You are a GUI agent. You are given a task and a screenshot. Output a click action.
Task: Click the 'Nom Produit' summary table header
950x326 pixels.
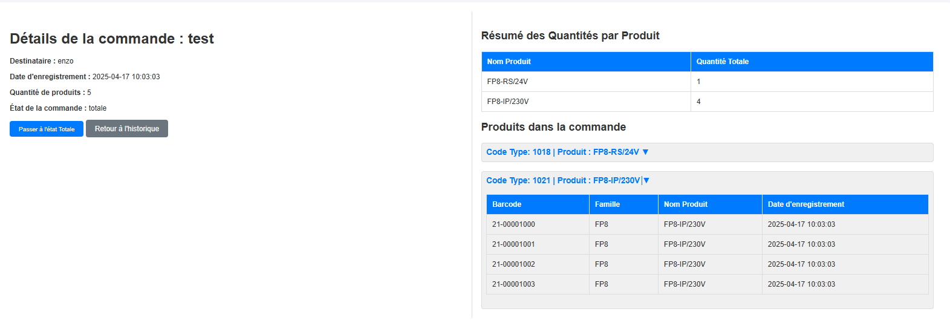(509, 62)
